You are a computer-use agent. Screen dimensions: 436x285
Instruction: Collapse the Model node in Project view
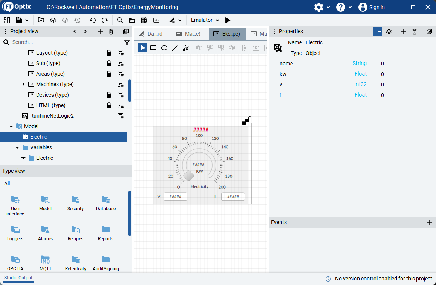(11, 126)
